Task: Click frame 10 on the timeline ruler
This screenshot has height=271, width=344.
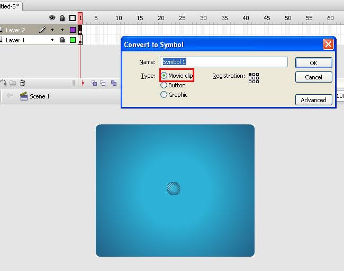Action: coord(119,18)
